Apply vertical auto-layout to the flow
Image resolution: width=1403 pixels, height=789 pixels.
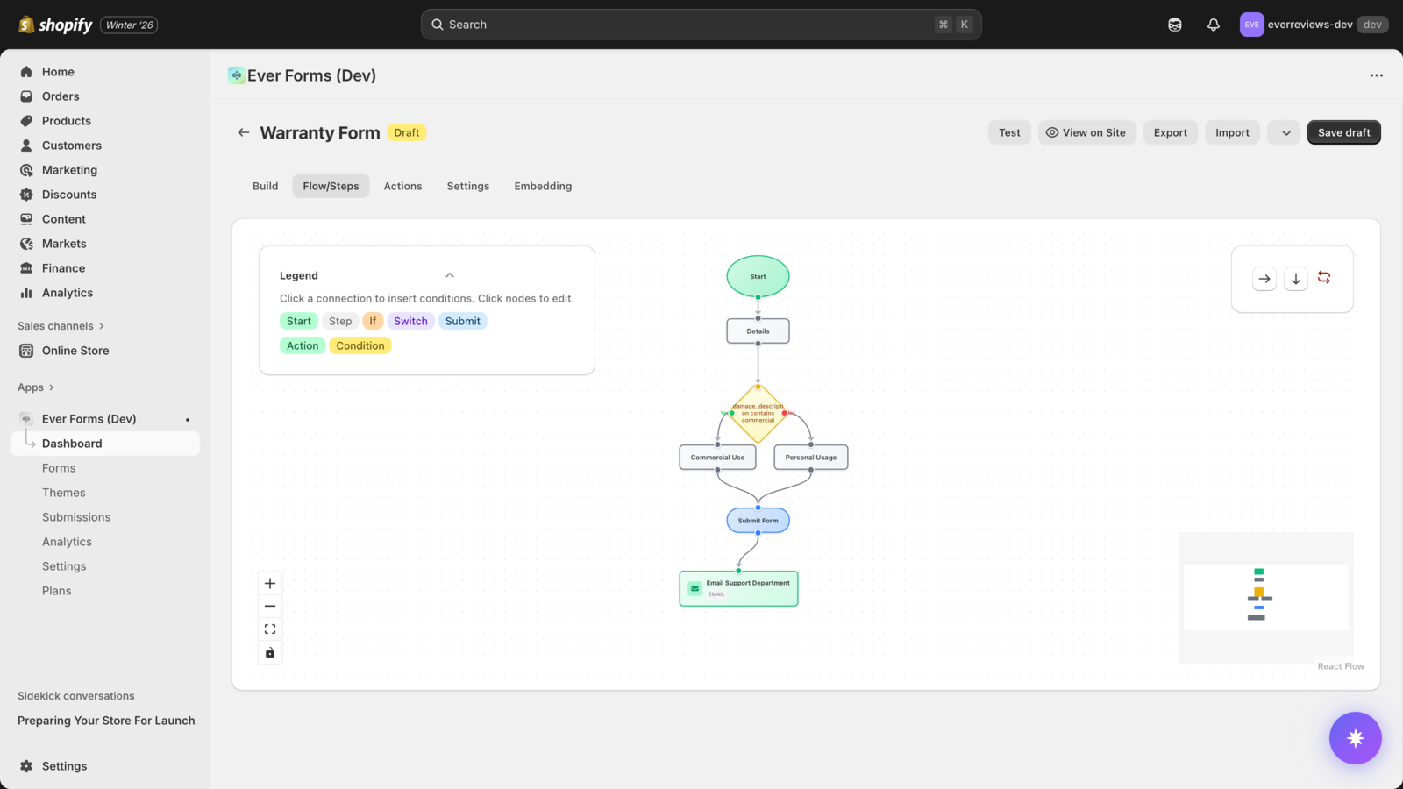(x=1295, y=278)
